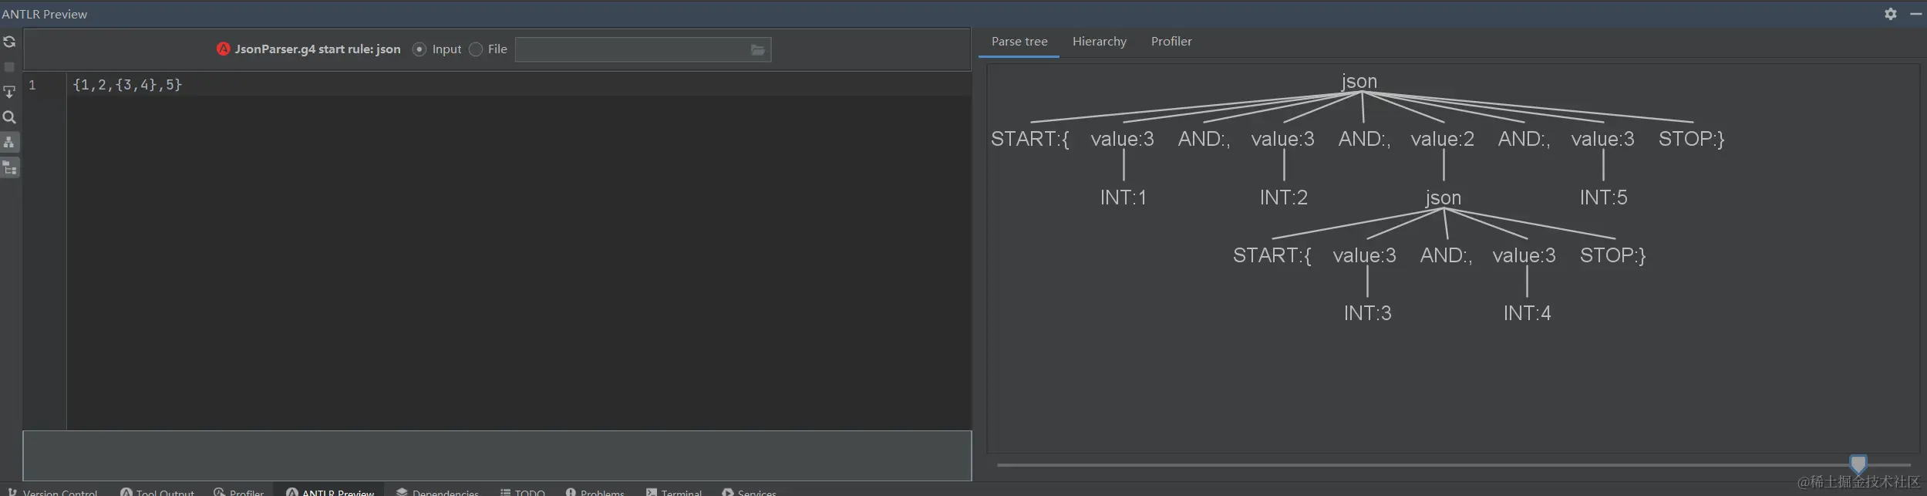Click the nested json node under value:2
This screenshot has height=496, width=1927.
(1443, 197)
